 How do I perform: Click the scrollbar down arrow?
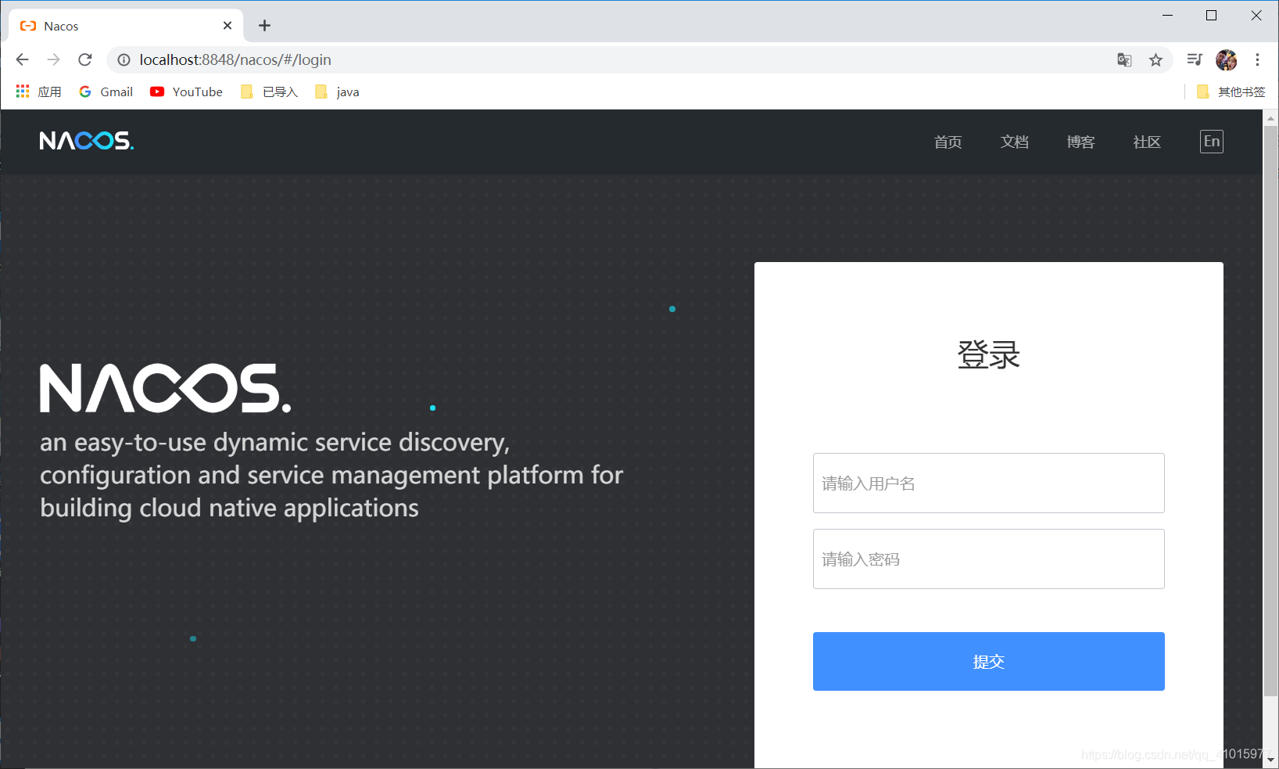click(x=1270, y=759)
